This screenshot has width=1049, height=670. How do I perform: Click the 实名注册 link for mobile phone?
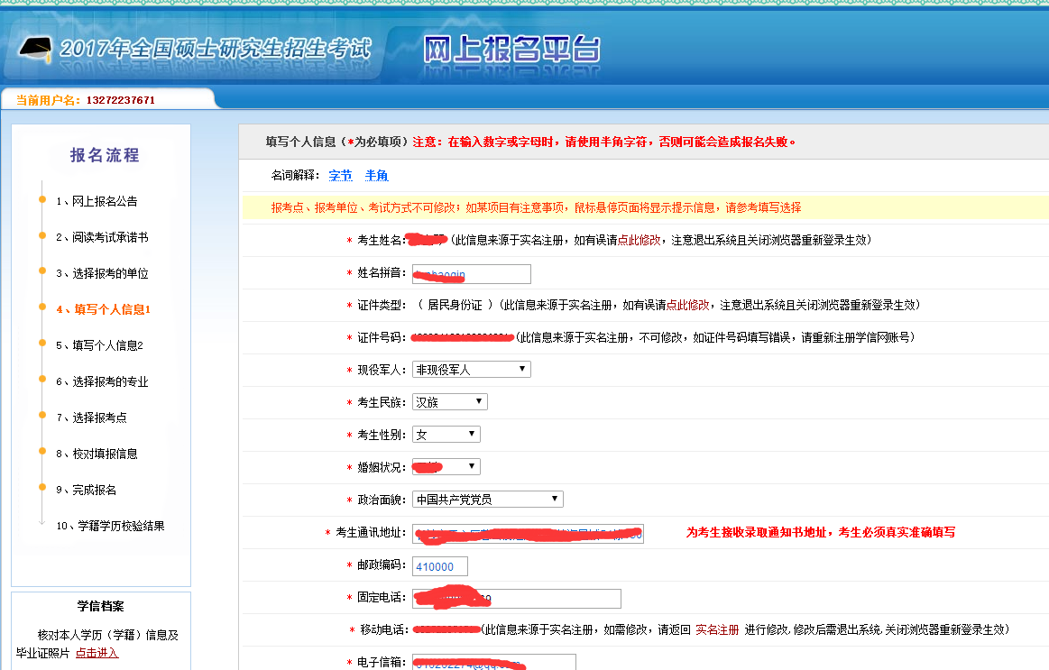716,629
